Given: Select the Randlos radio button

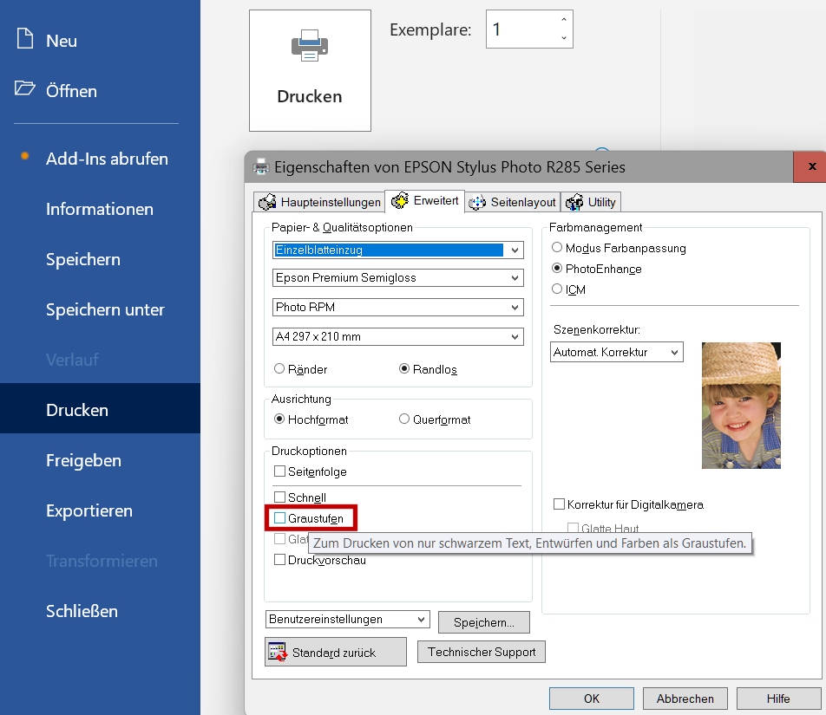Looking at the screenshot, I should point(404,369).
